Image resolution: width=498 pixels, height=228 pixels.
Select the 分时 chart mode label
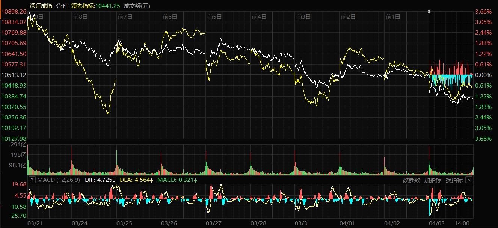coord(61,6)
